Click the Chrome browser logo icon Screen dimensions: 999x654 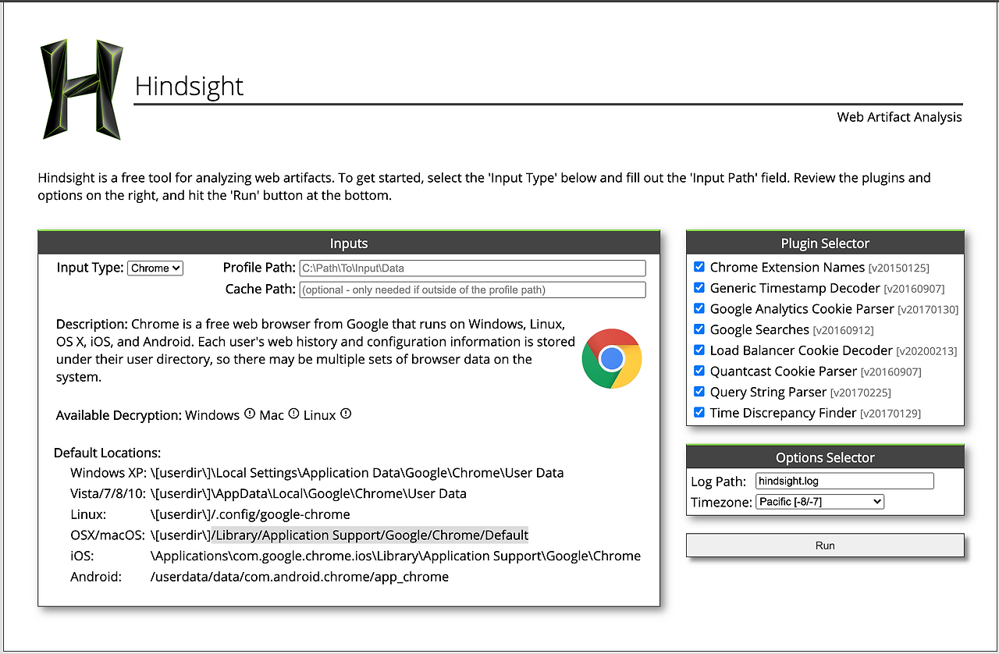(612, 359)
